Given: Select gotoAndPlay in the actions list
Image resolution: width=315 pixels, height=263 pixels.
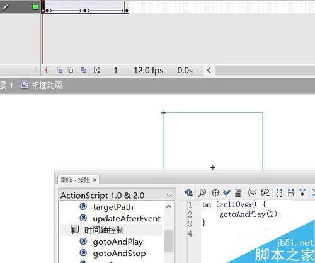Looking at the screenshot, I should pyautogui.click(x=118, y=242).
